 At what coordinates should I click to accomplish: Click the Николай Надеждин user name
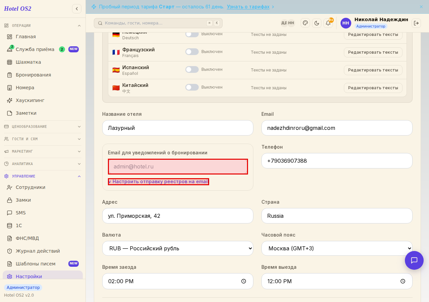click(381, 19)
